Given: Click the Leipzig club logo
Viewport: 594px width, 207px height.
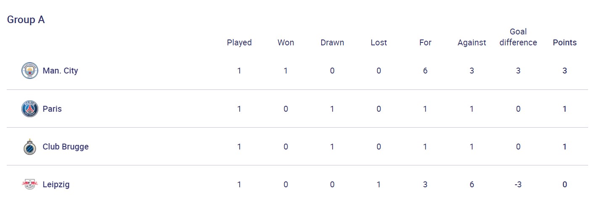Looking at the screenshot, I should (29, 184).
